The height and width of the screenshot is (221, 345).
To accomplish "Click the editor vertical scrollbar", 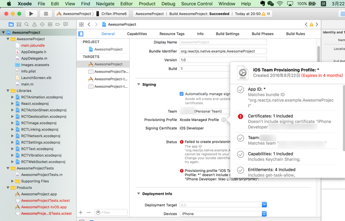I will click(319, 54).
